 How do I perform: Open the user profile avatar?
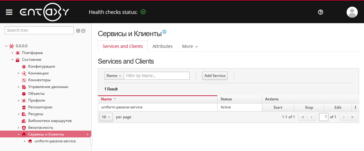[x=352, y=12]
